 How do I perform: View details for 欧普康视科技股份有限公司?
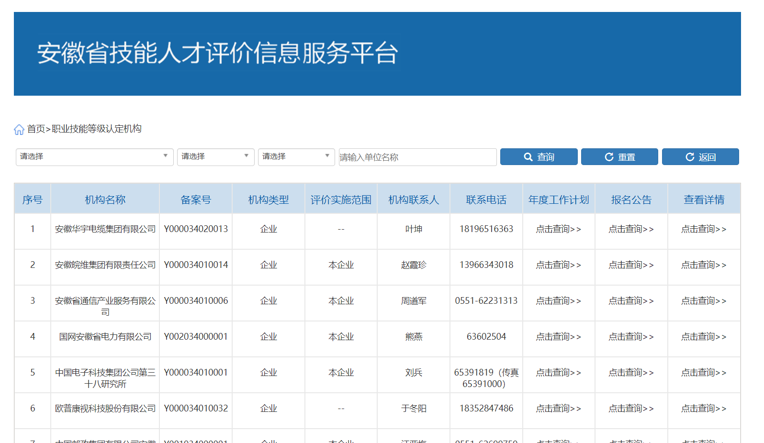[x=704, y=409]
